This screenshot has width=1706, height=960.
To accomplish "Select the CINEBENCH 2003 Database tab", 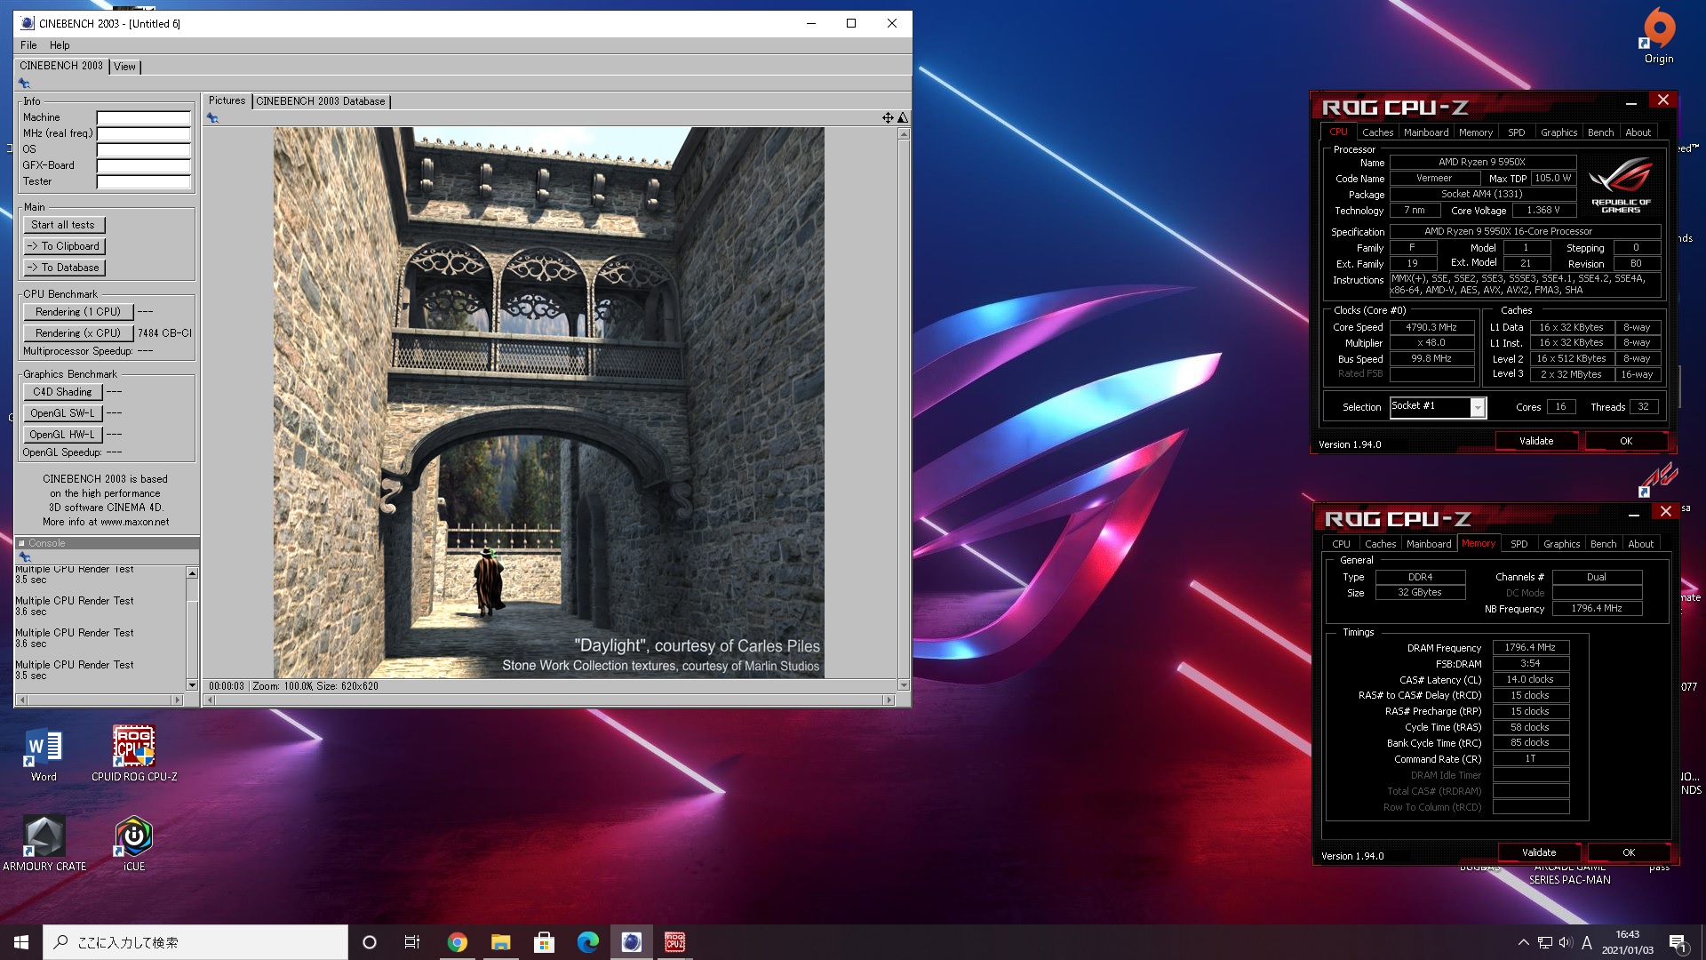I will 321,101.
